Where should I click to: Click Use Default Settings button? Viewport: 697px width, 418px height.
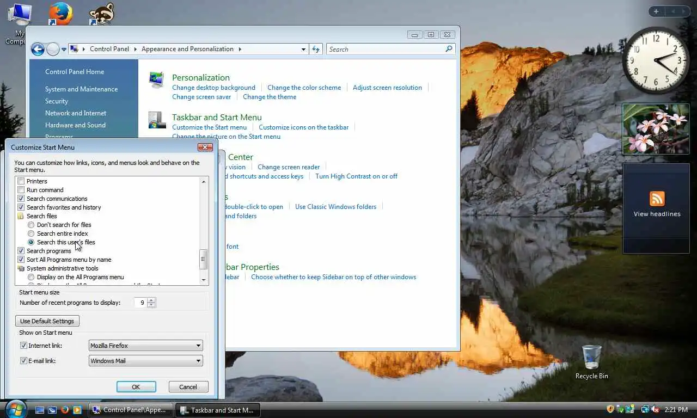[x=47, y=321]
